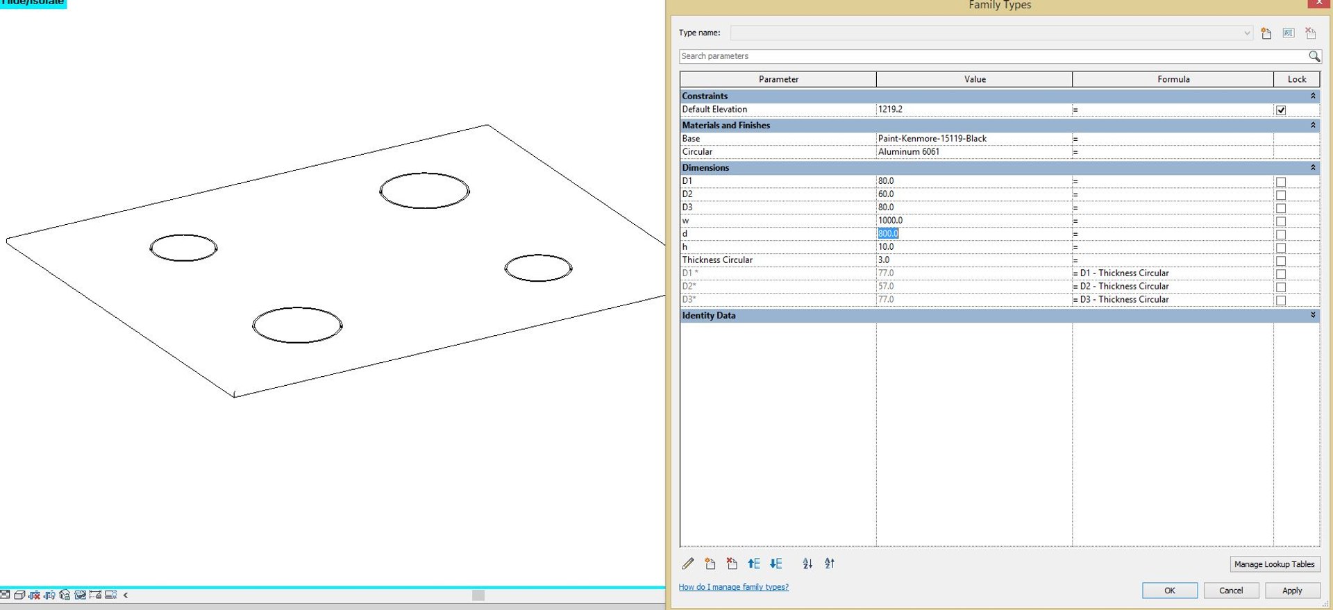Click the Crop View icon with the red X
Screen dimensions: 1333x610
pyautogui.click(x=34, y=595)
